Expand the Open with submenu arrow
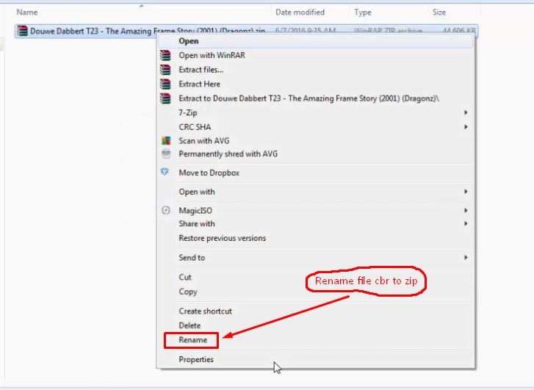Viewport: 534px width, 390px height. 466,192
